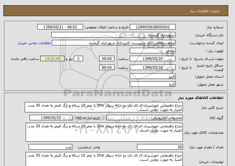Select the delivery city field کرج
235x166 pixels.
coord(152,84)
